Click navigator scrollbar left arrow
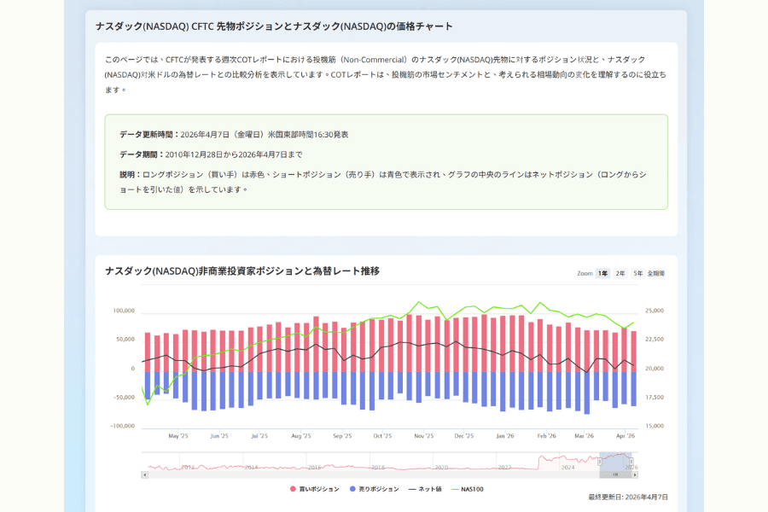Viewport: 768px width, 512px height. coord(144,475)
